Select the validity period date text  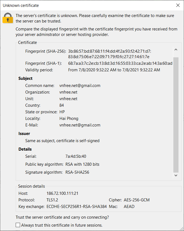(114, 70)
